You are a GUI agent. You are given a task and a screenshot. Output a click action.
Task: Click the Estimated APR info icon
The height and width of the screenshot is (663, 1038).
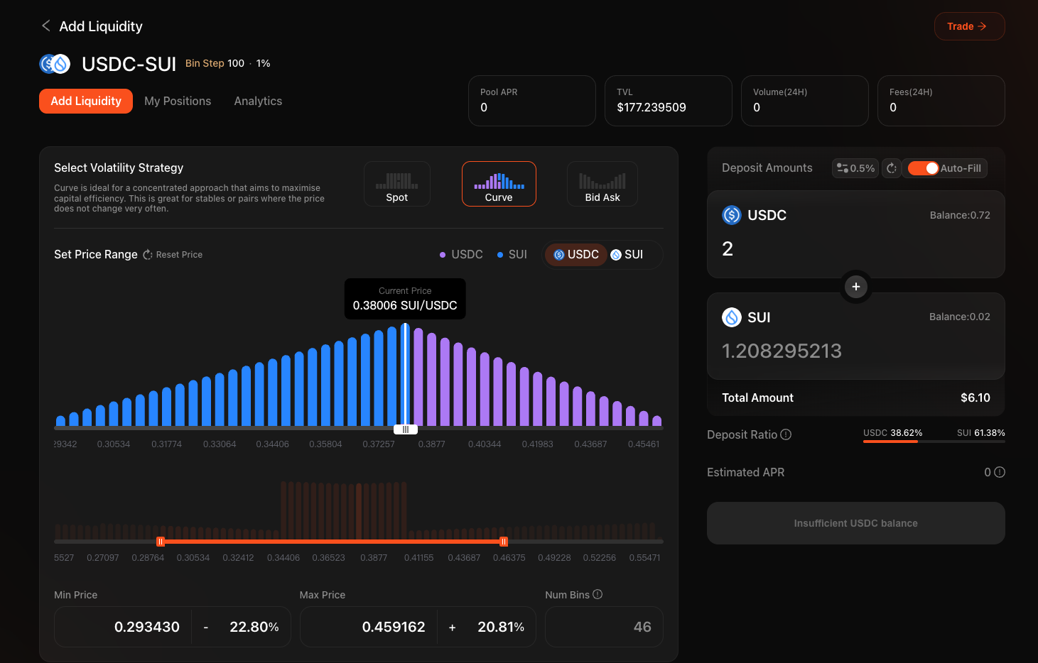pos(1000,472)
